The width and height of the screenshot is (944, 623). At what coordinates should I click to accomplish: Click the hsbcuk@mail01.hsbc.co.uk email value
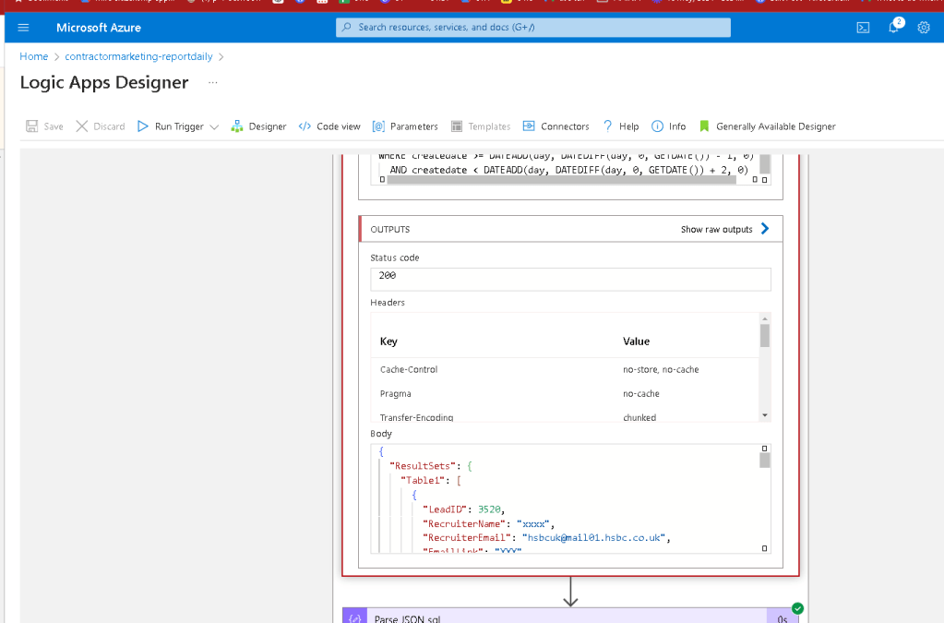[593, 537]
